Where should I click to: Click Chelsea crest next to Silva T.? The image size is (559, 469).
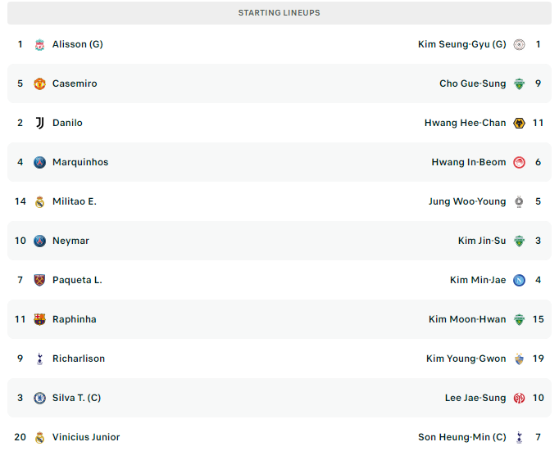point(39,398)
